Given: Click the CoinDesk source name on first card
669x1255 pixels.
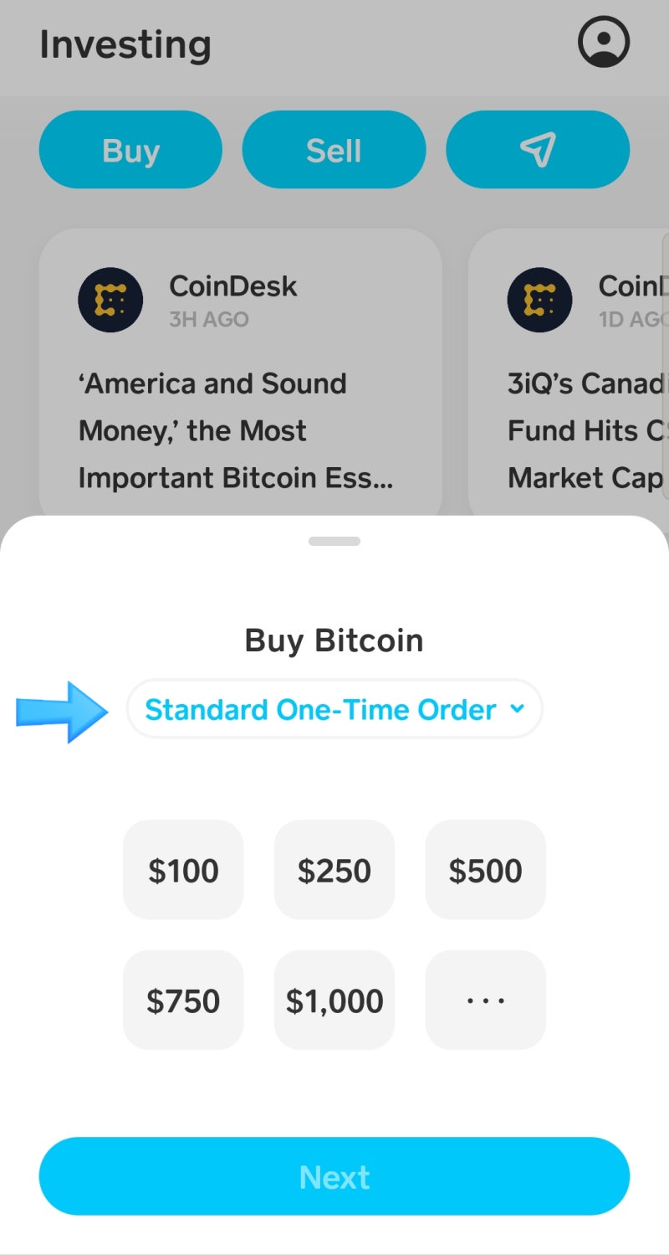Looking at the screenshot, I should [x=232, y=286].
